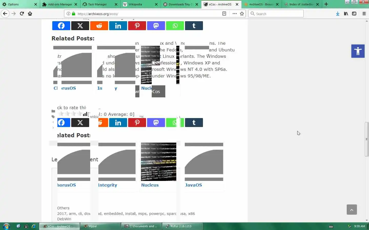Open C:\Documents and... taskbar window

pyautogui.click(x=141, y=226)
